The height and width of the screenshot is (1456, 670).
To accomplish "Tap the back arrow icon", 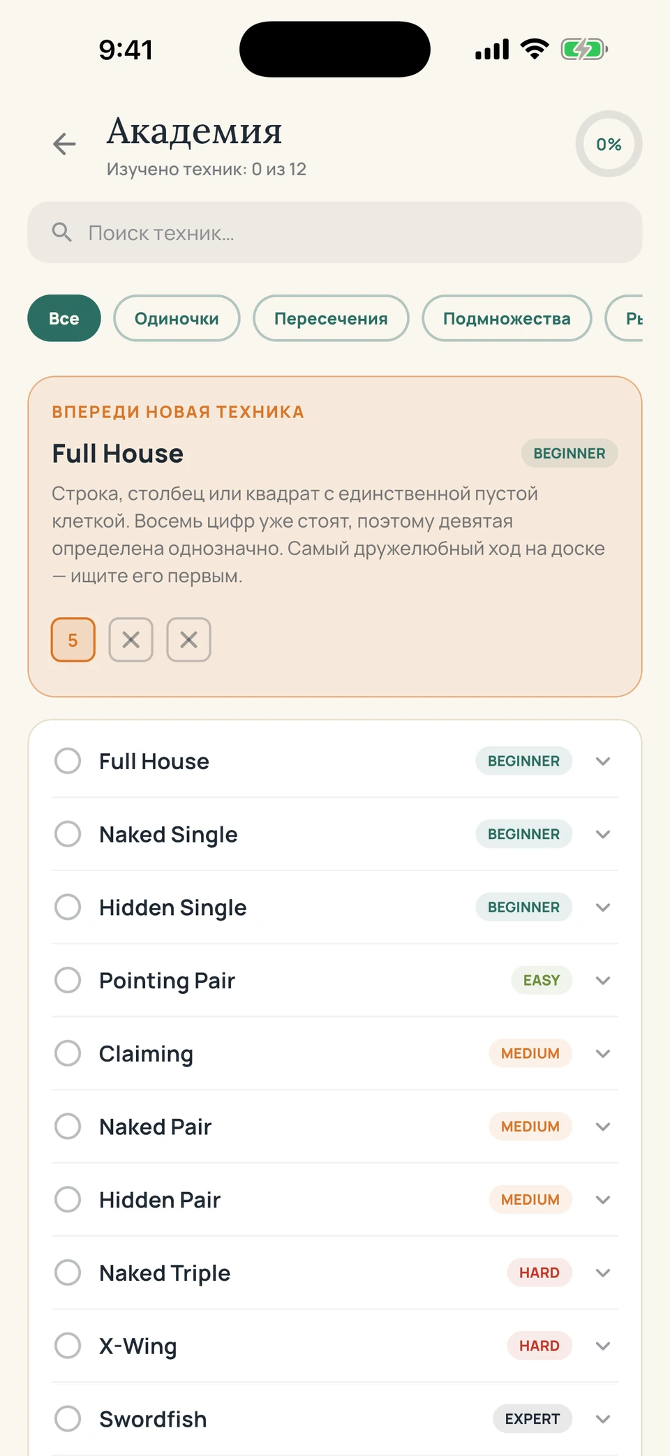I will pos(64,144).
